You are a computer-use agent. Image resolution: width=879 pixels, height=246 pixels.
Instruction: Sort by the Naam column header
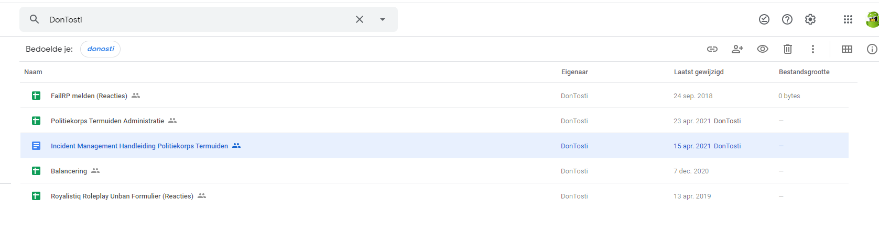tap(33, 72)
